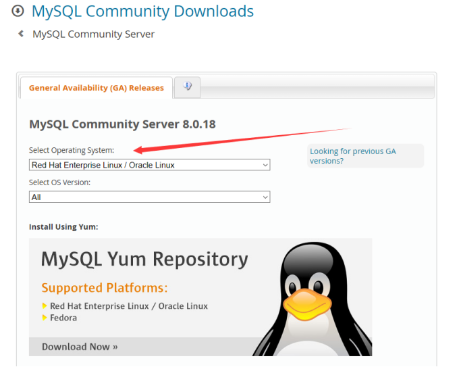Click the back chevron next to MySQL Community Server

(21, 34)
